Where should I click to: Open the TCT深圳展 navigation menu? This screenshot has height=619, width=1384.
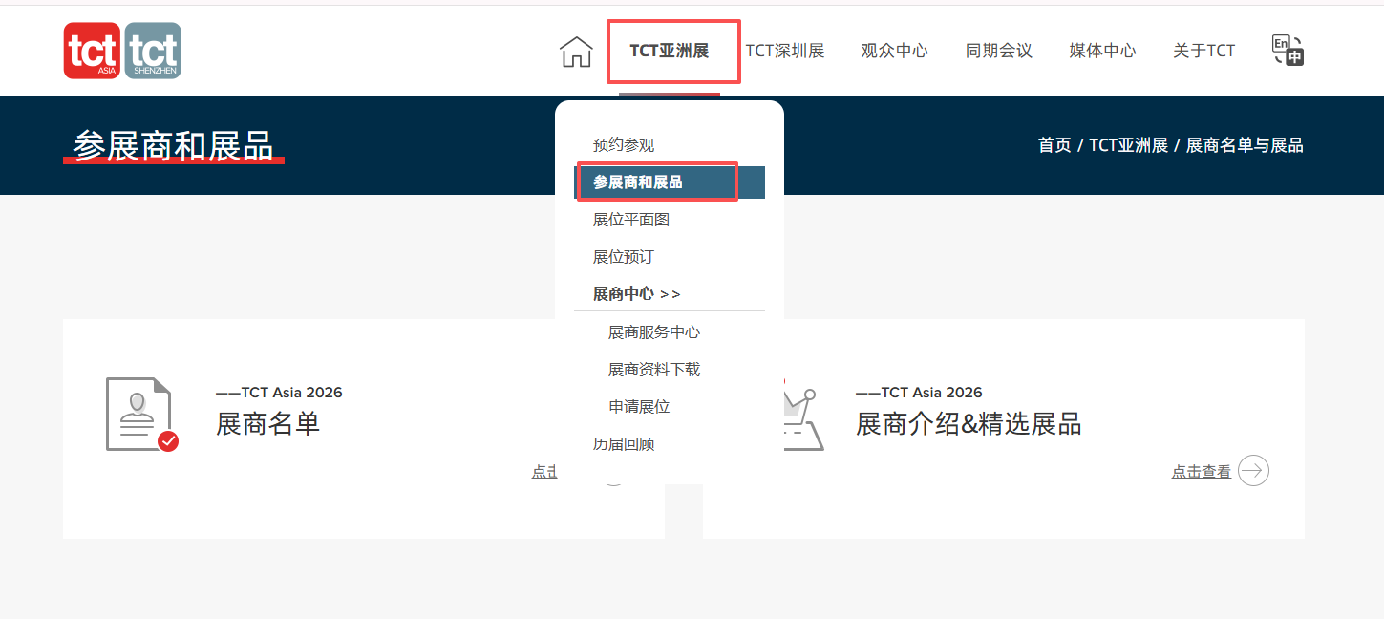(x=785, y=52)
